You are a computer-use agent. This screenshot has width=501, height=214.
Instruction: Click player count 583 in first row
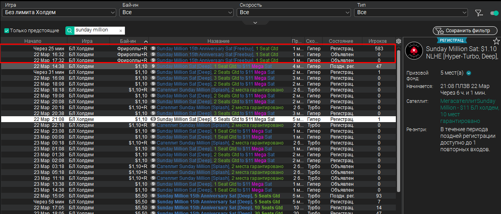(379, 49)
